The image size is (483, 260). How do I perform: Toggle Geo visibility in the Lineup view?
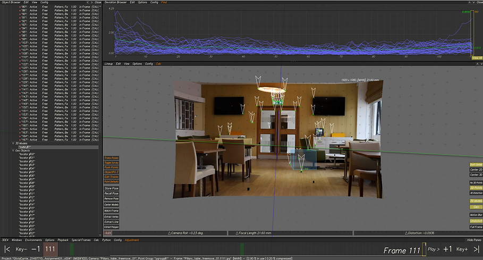point(476,207)
